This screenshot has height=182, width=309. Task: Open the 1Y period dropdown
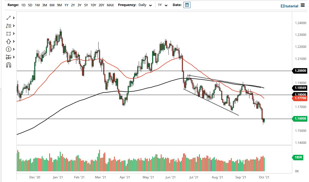click(x=163, y=5)
